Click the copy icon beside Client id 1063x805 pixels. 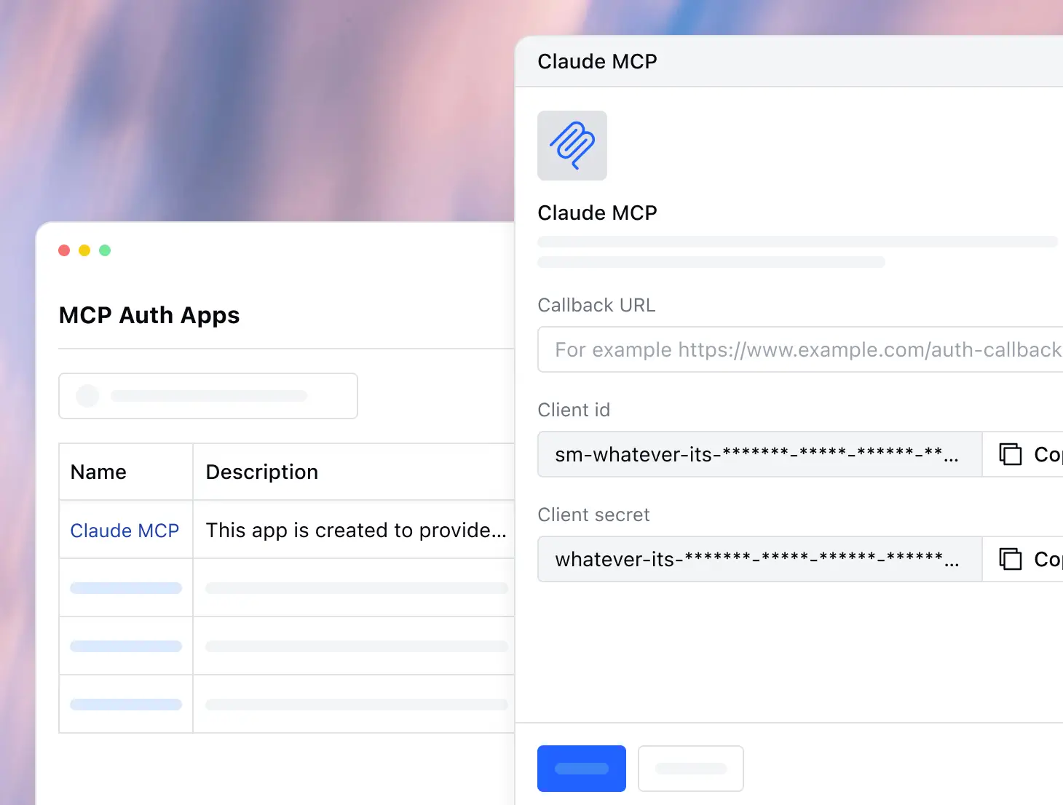click(x=1011, y=454)
